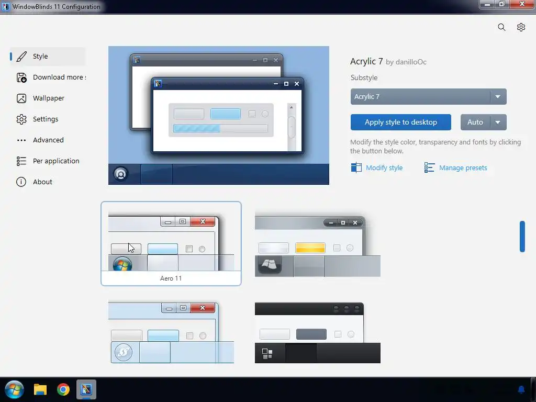Image resolution: width=536 pixels, height=402 pixels.
Task: Open the Manage presets link
Action: point(463,168)
